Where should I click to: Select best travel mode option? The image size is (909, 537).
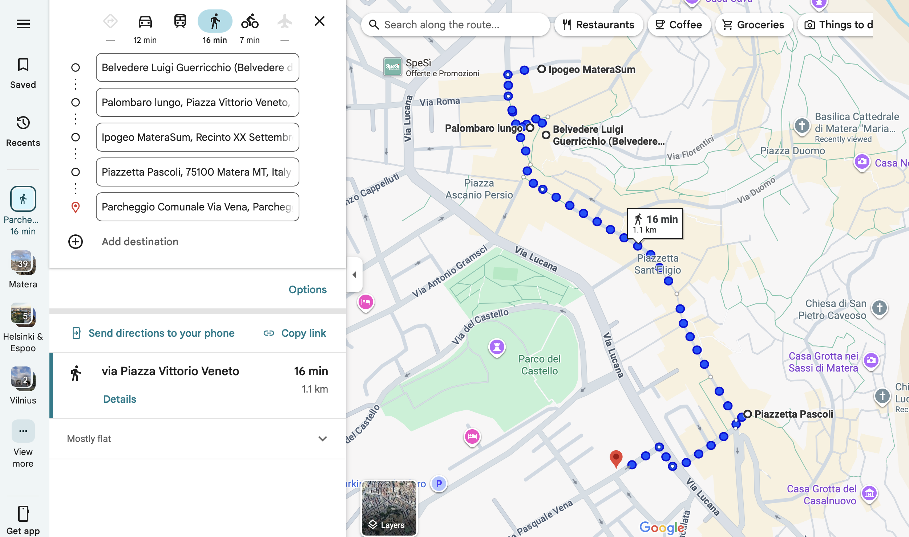(x=110, y=22)
